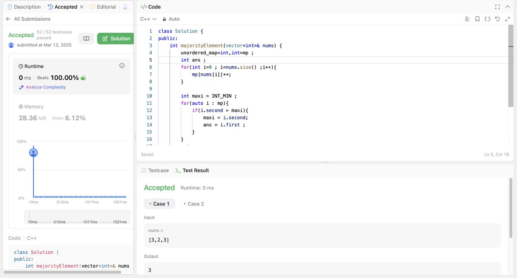
Task: Click the Runtime clock icon
Action: (x=21, y=66)
